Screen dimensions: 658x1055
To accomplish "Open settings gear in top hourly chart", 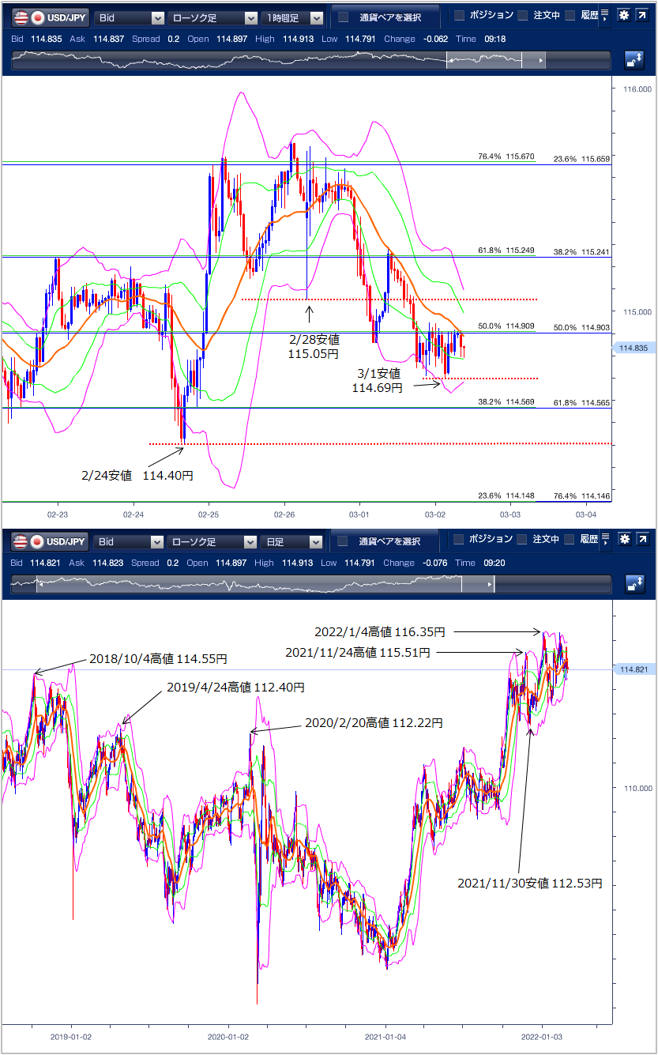I will pos(624,16).
